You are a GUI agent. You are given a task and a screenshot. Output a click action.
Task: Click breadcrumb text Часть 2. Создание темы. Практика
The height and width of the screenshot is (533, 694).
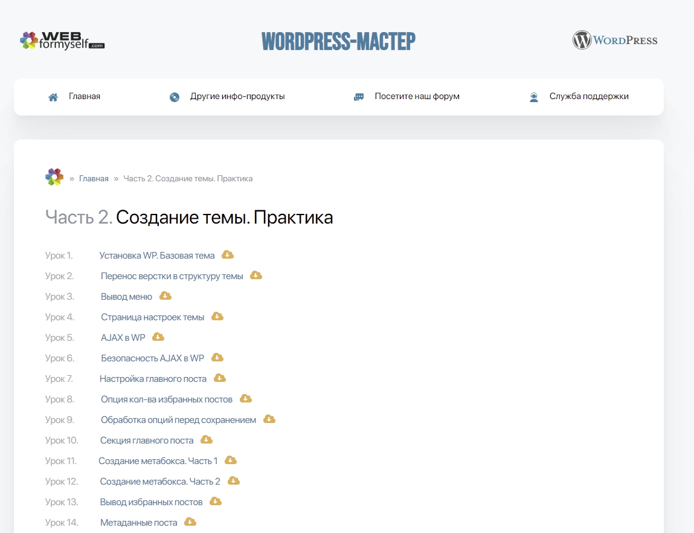(188, 178)
